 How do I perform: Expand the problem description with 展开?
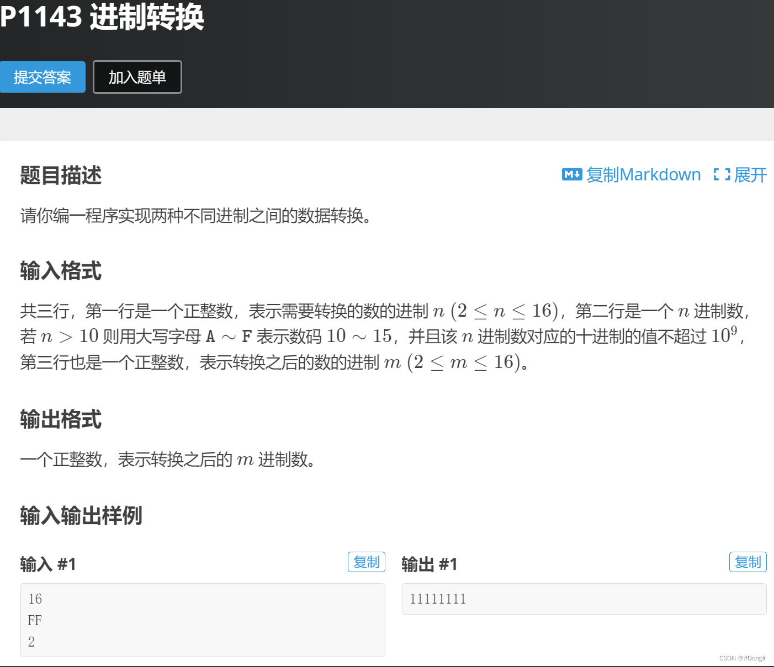point(750,175)
